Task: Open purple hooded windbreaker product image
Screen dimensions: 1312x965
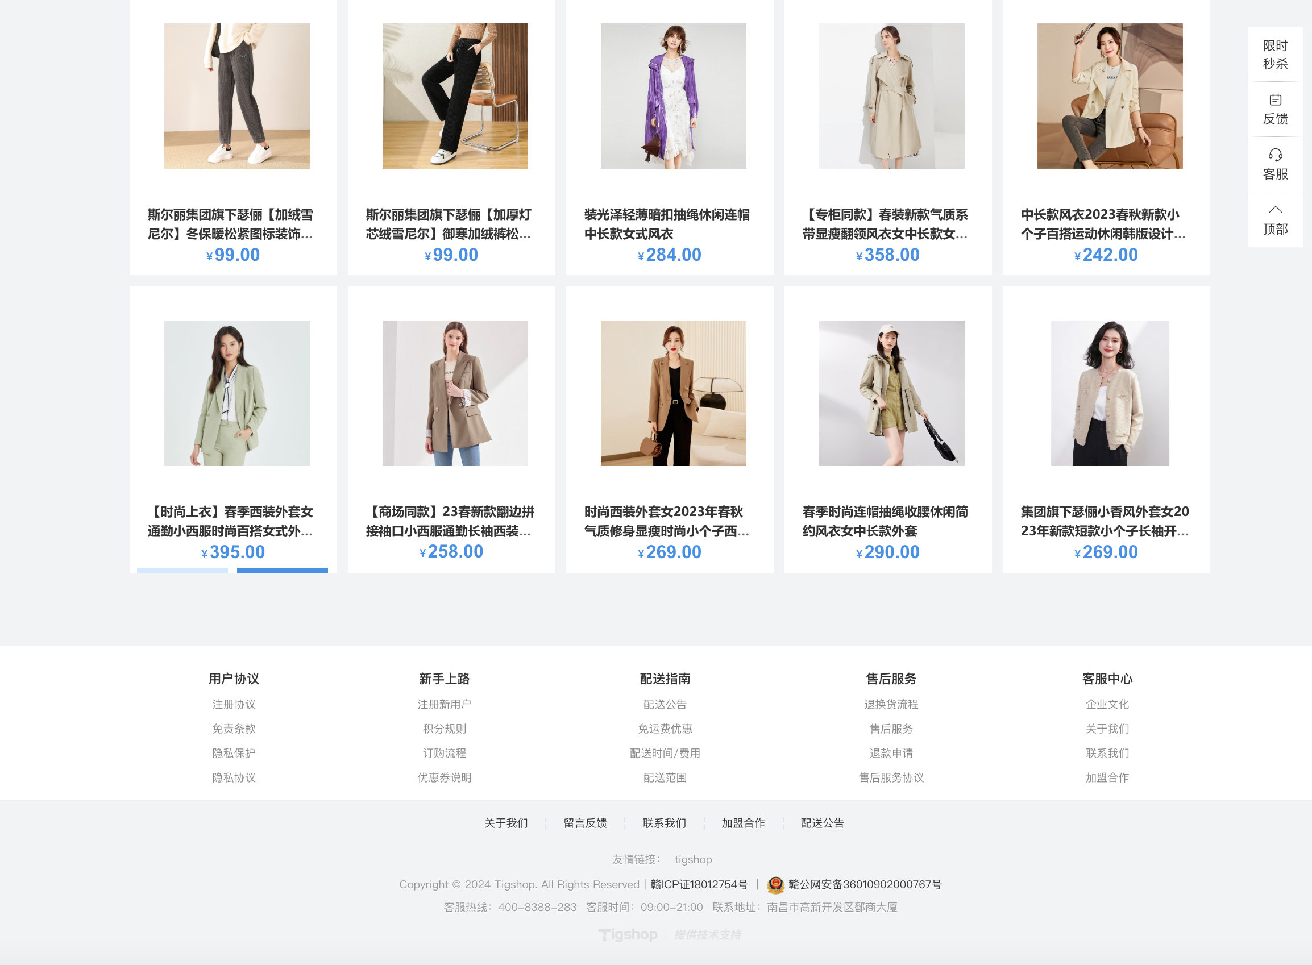Action: [x=673, y=97]
